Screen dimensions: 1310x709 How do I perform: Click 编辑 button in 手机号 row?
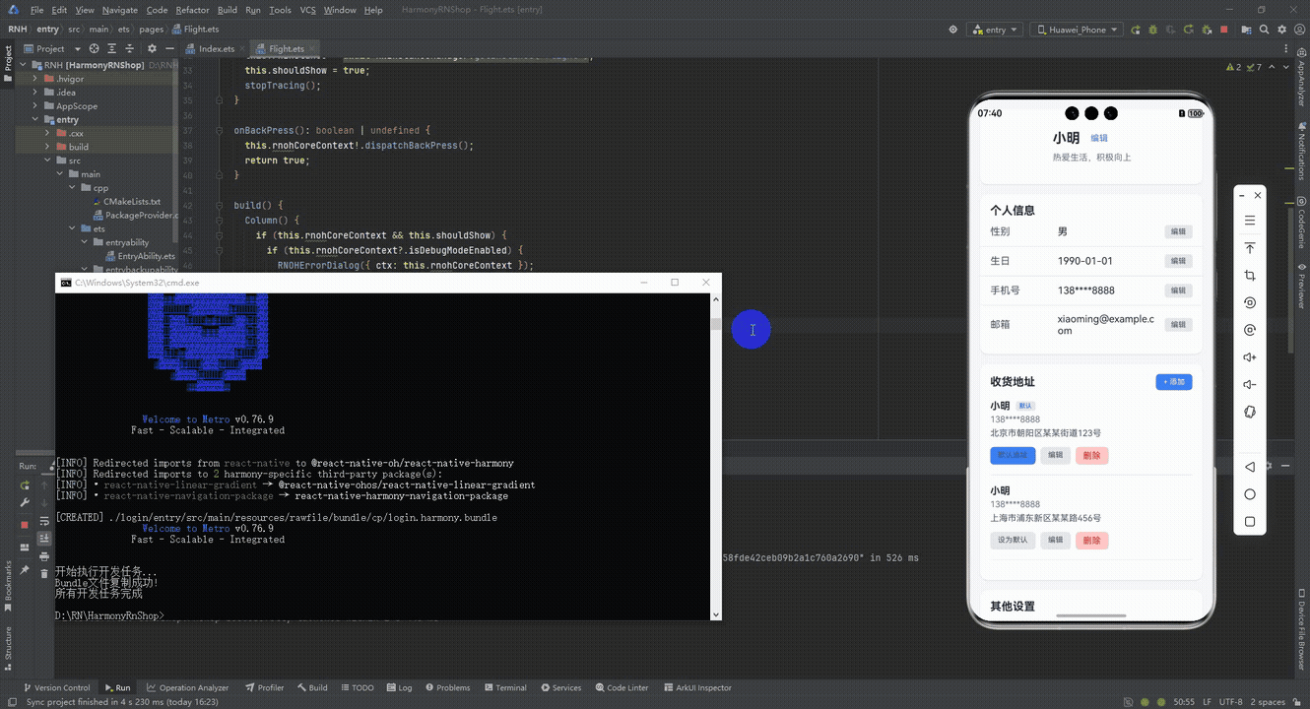1178,290
